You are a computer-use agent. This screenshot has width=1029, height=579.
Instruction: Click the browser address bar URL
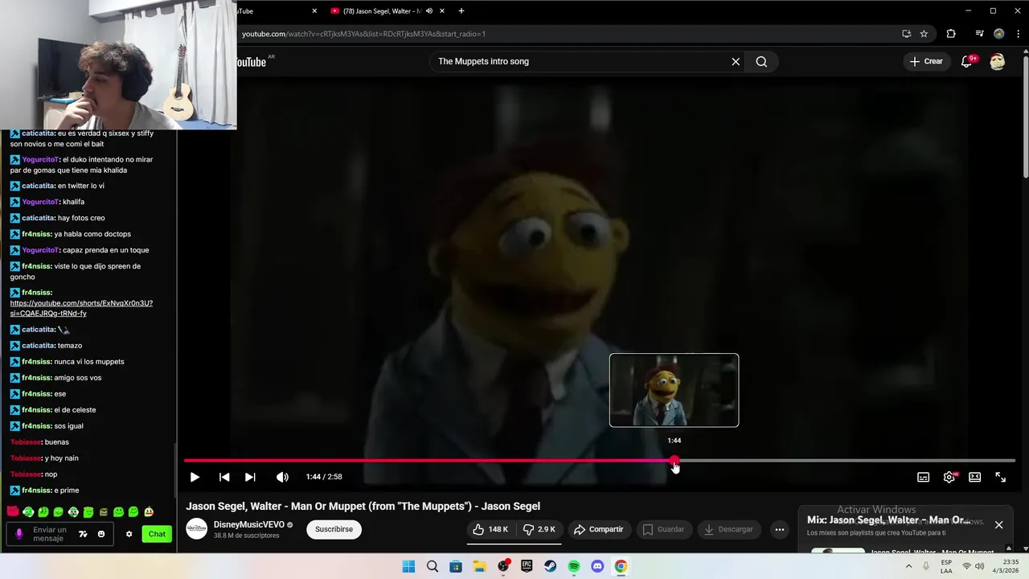coord(363,34)
